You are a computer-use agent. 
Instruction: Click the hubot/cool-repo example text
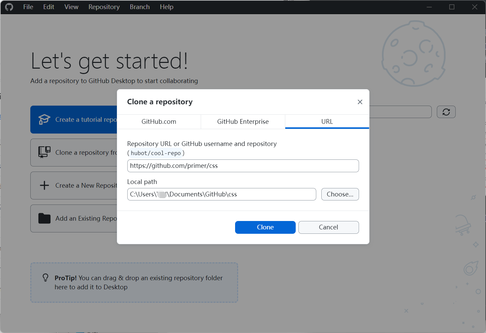156,153
